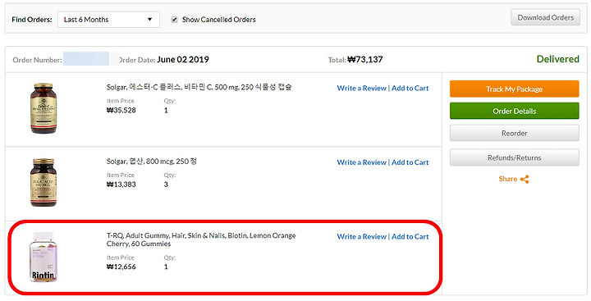Click the Delivered status text

pos(558,59)
